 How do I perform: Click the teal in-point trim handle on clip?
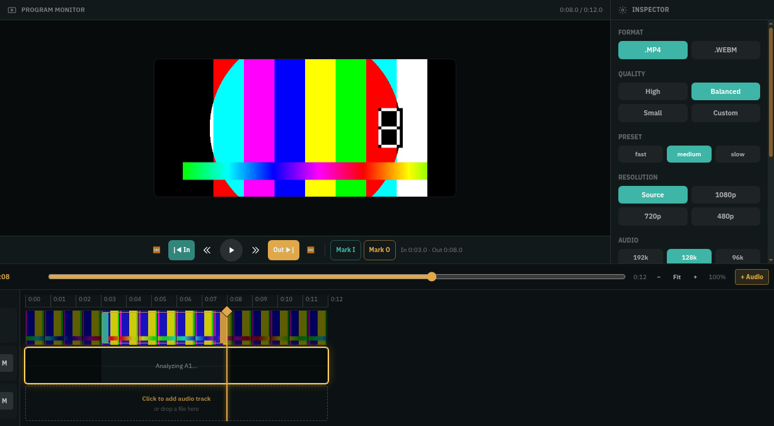click(x=105, y=328)
